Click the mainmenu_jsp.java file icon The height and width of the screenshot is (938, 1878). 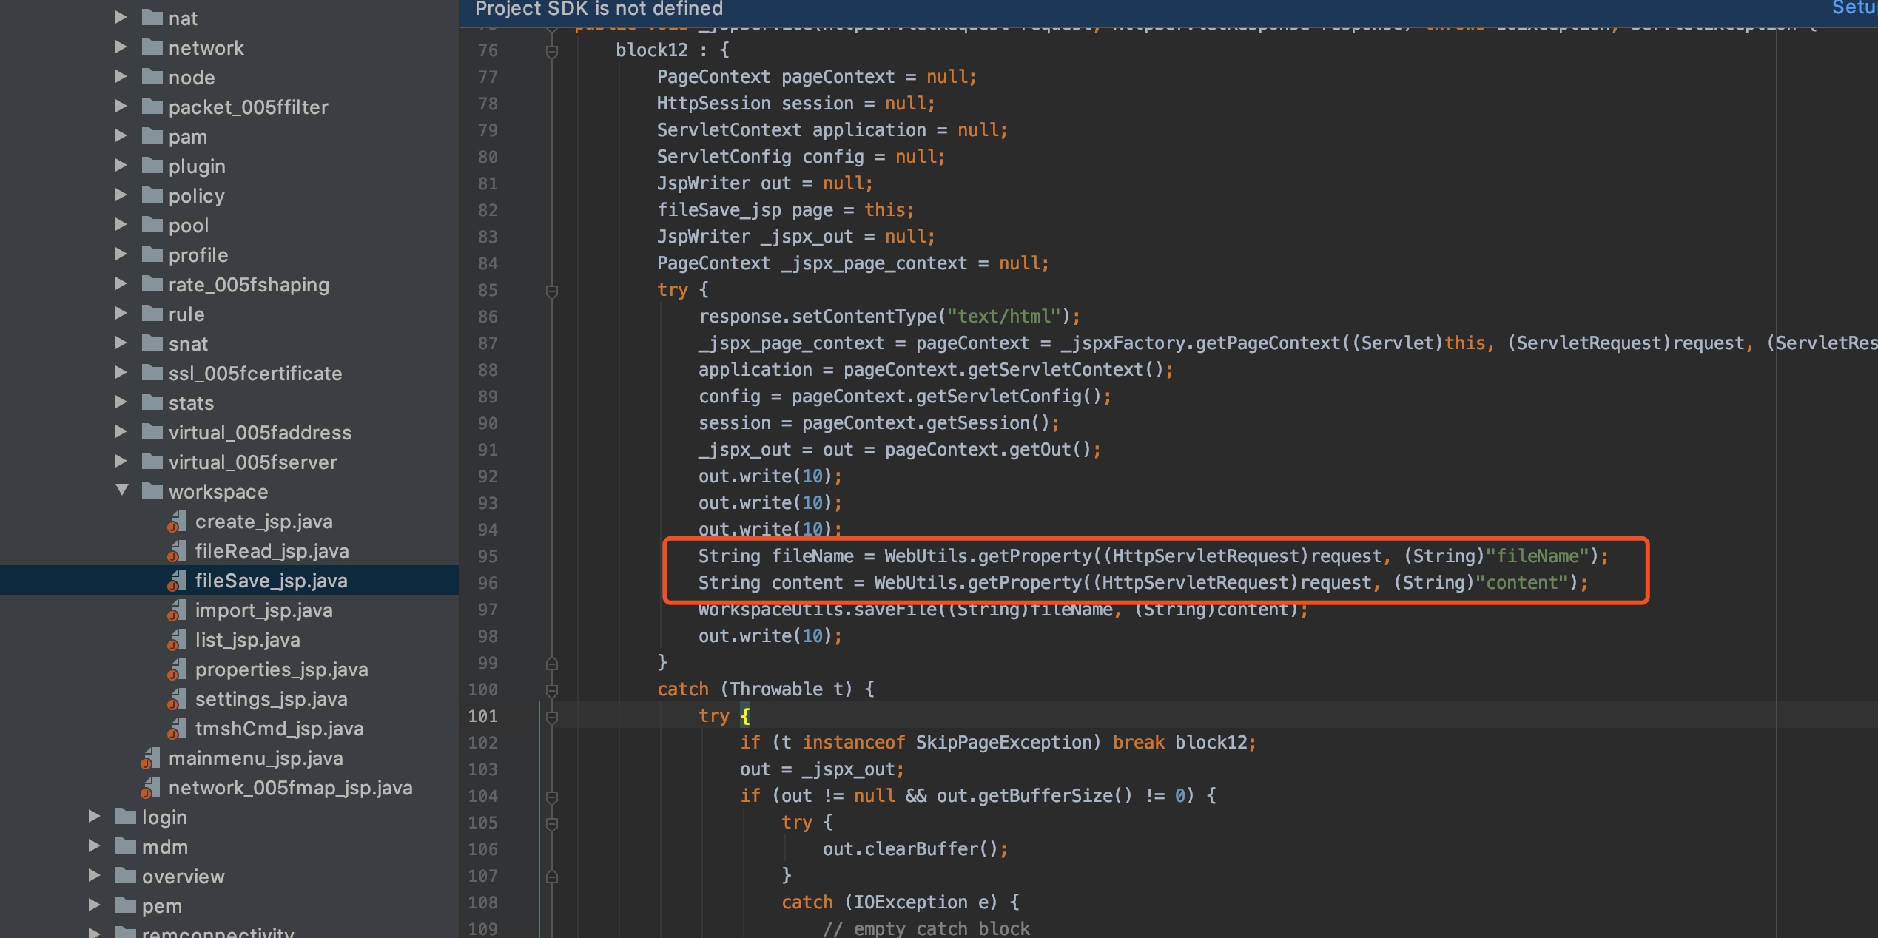(150, 758)
